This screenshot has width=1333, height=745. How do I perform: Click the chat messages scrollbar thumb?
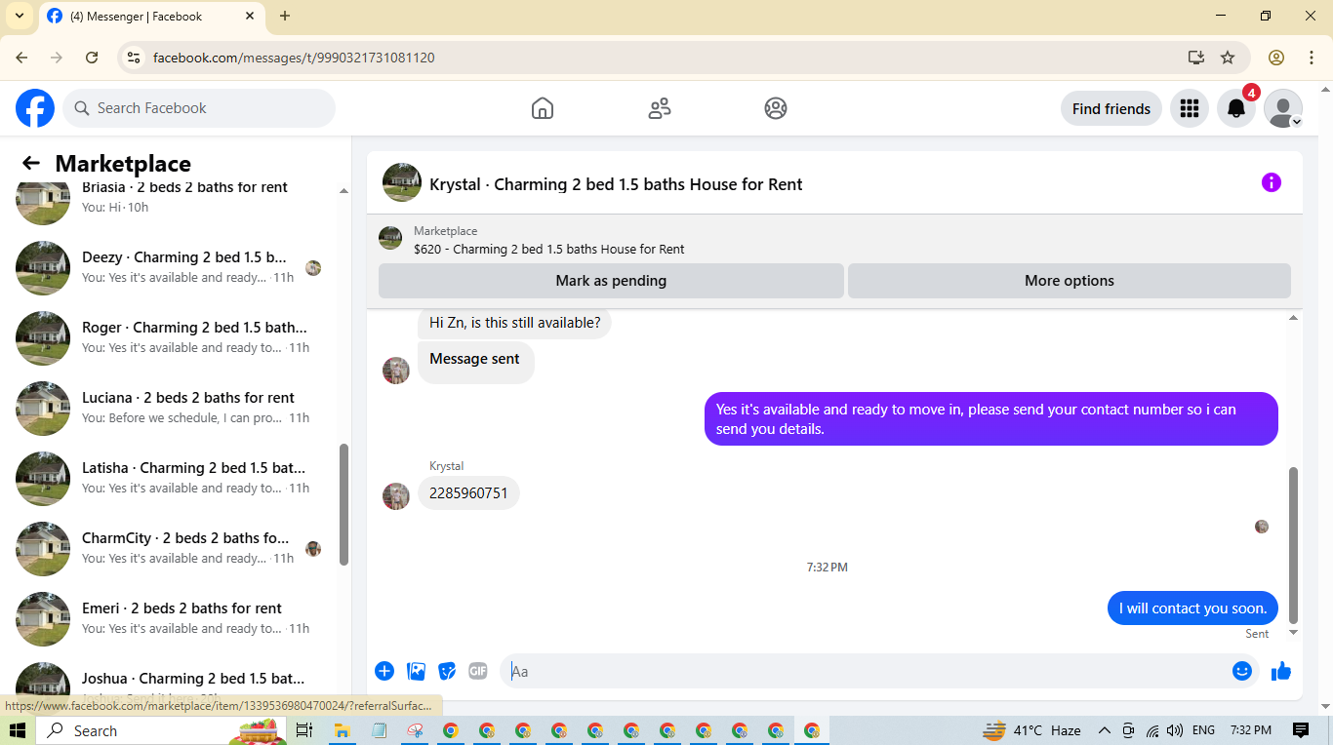tap(1294, 544)
